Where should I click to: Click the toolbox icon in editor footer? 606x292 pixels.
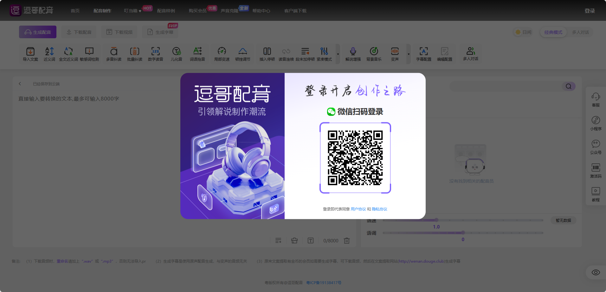click(x=294, y=241)
